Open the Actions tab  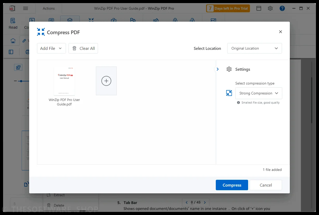point(49,8)
